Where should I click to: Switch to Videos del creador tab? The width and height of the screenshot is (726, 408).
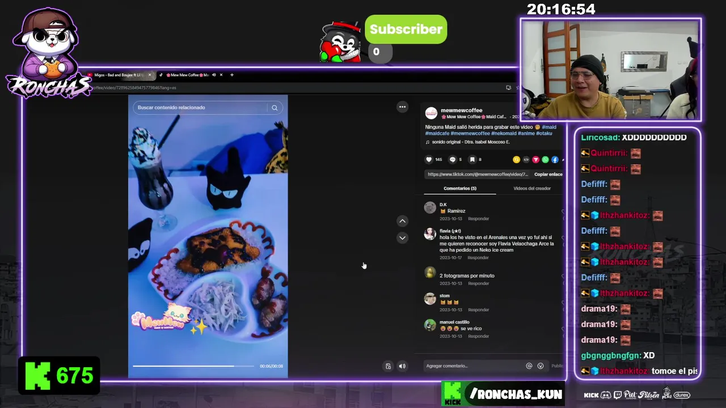[532, 188]
